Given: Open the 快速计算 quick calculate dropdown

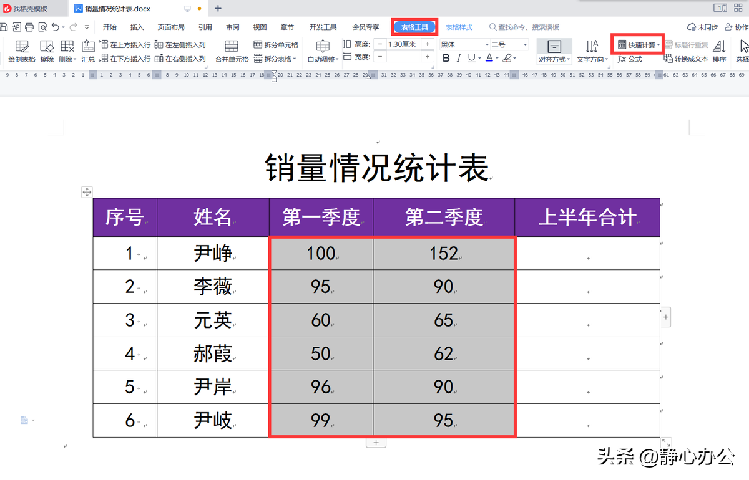Looking at the screenshot, I should click(x=639, y=45).
